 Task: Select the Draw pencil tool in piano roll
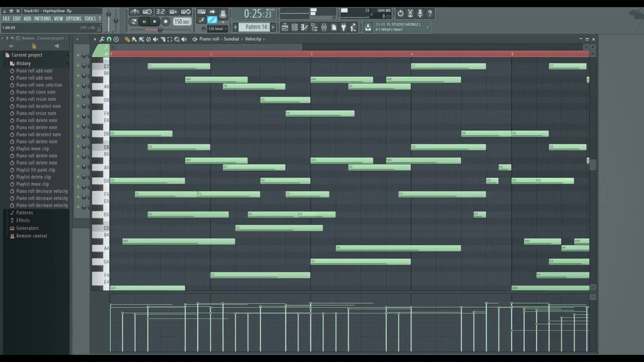pyautogui.click(x=127, y=39)
